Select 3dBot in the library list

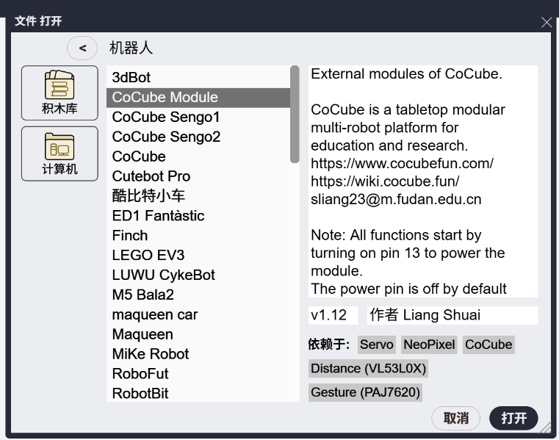pos(131,77)
